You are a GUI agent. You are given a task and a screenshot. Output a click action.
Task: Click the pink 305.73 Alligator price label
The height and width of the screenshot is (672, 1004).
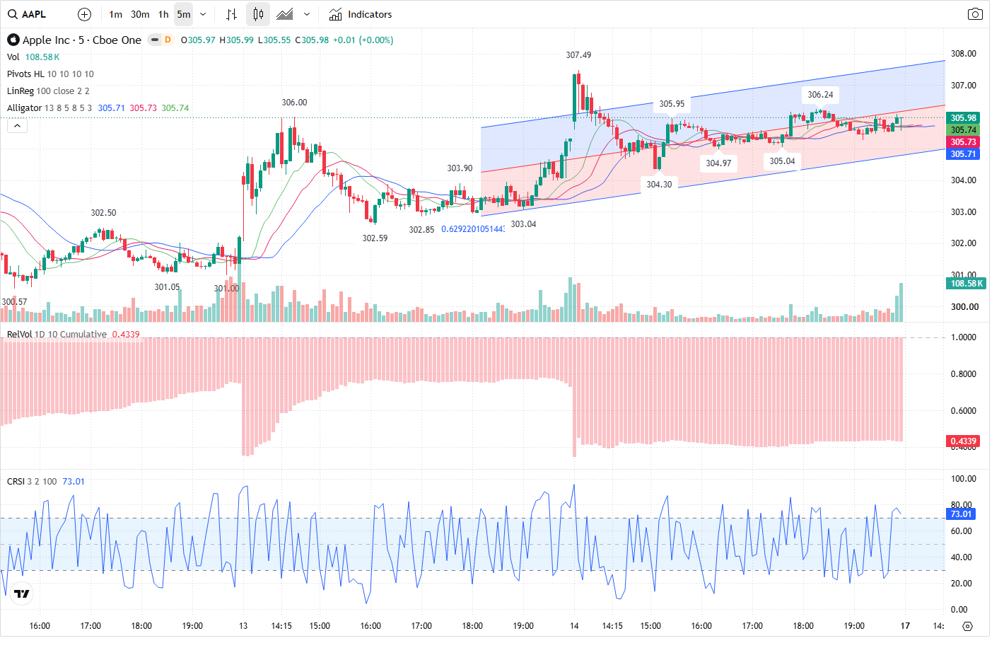[963, 141]
